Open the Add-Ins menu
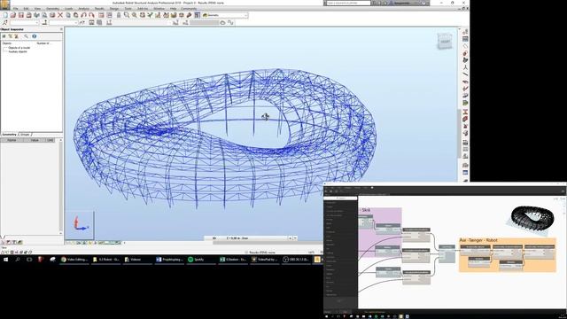Screen dimensions: 567x319 pos(143,8)
